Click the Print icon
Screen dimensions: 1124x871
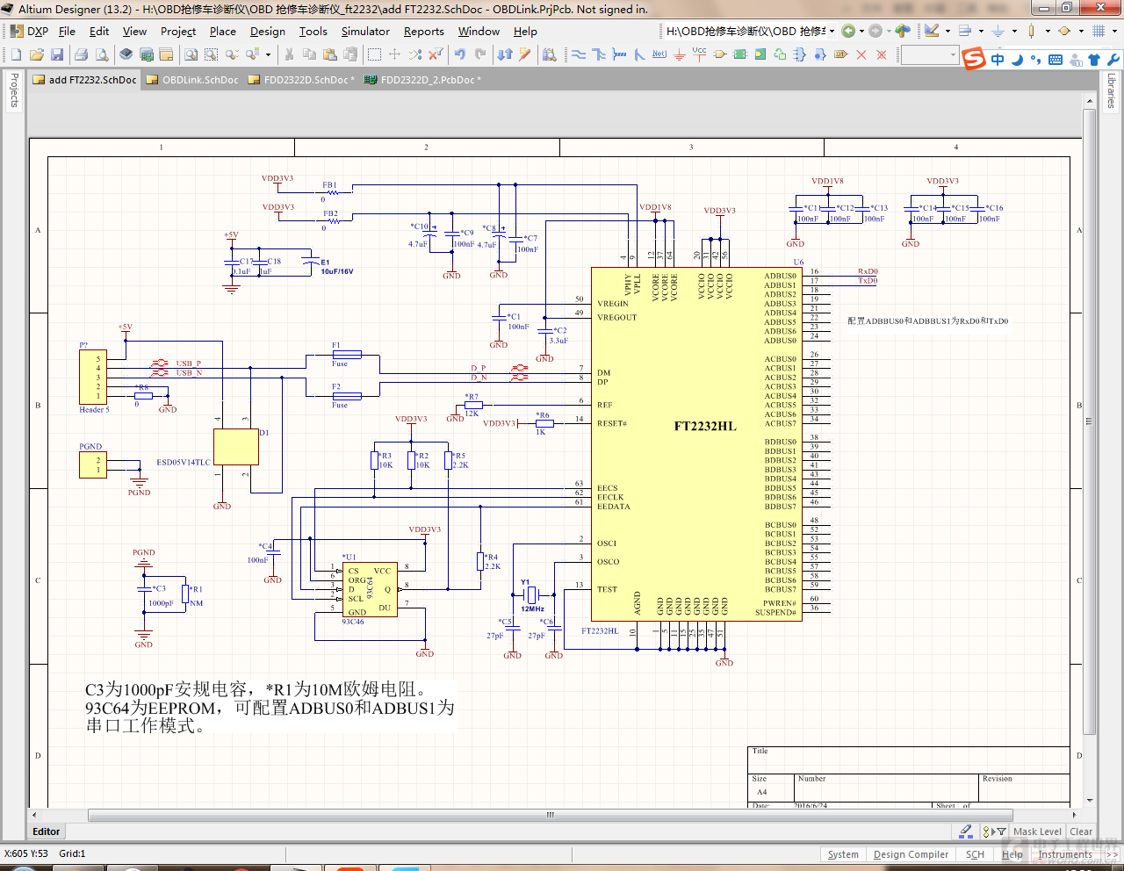[82, 54]
